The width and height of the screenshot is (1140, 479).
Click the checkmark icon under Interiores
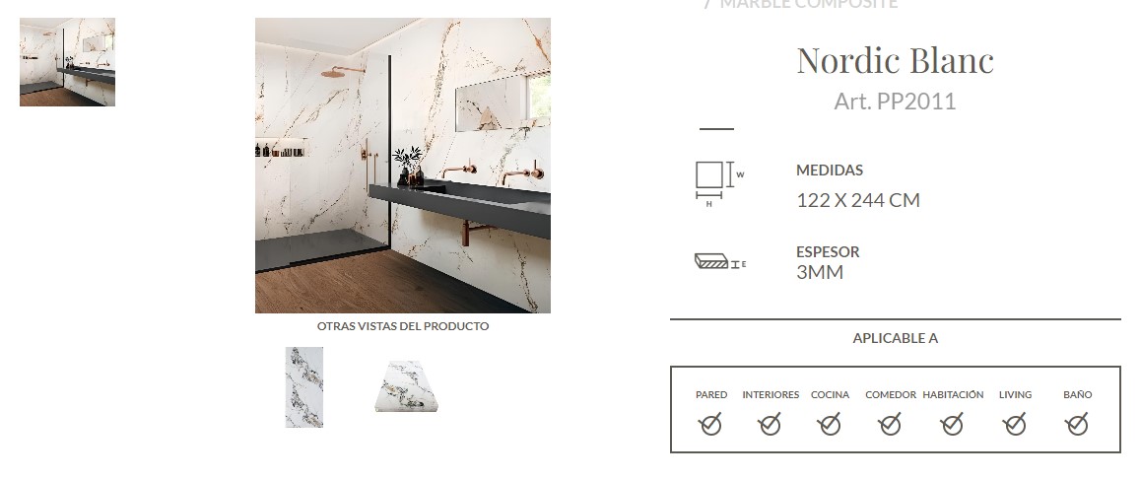pyautogui.click(x=770, y=424)
